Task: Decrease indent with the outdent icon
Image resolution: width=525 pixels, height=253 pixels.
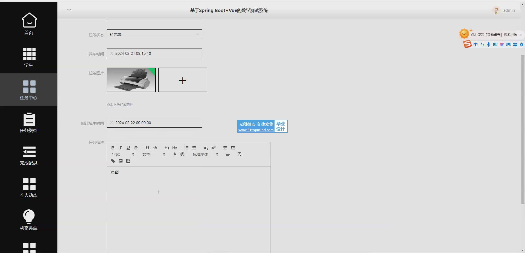Action: 225,148
